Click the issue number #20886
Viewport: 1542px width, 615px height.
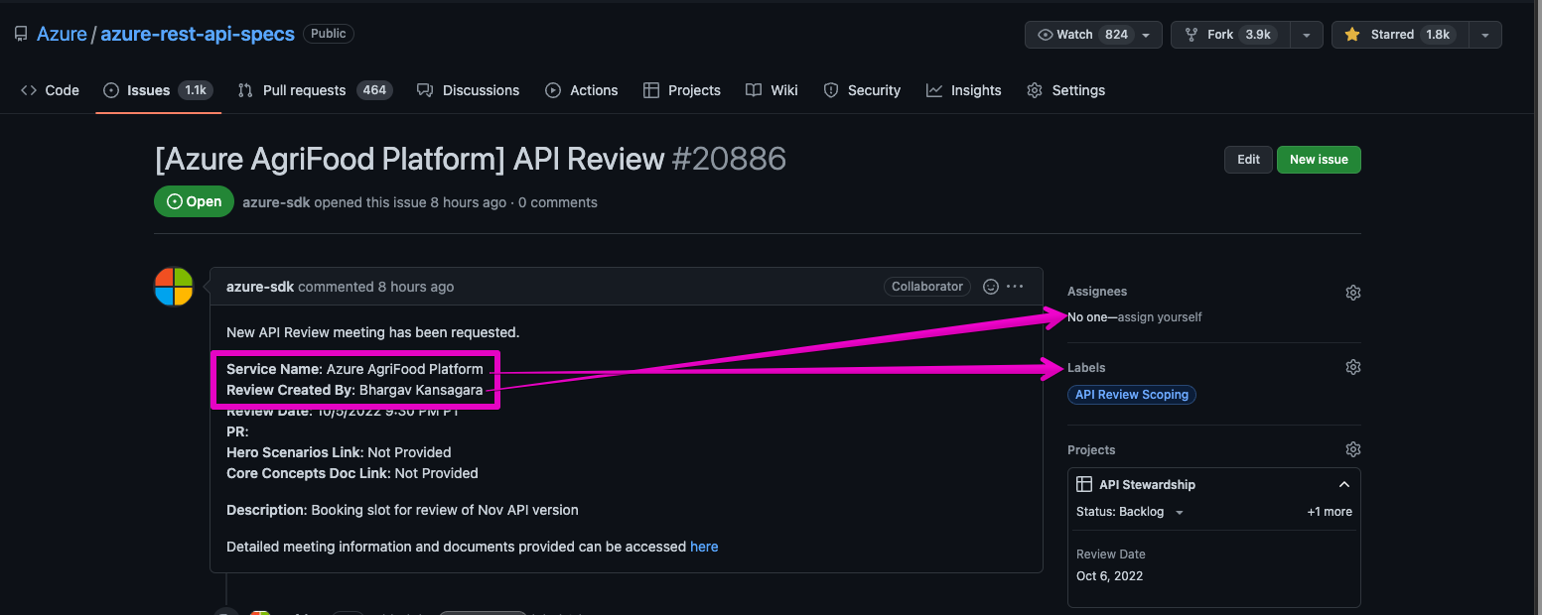tap(729, 159)
